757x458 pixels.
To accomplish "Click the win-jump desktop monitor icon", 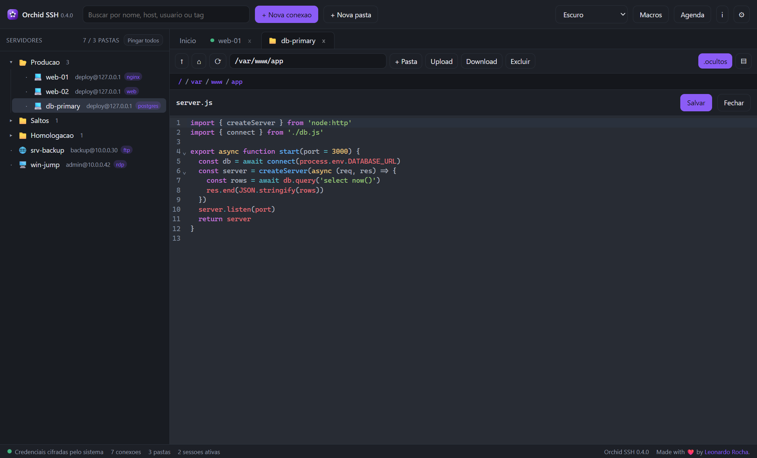I will click(x=23, y=164).
